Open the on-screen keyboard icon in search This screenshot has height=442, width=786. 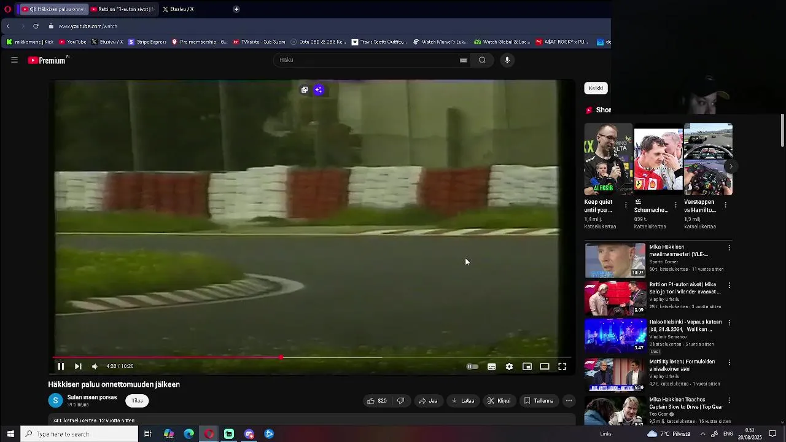464,60
